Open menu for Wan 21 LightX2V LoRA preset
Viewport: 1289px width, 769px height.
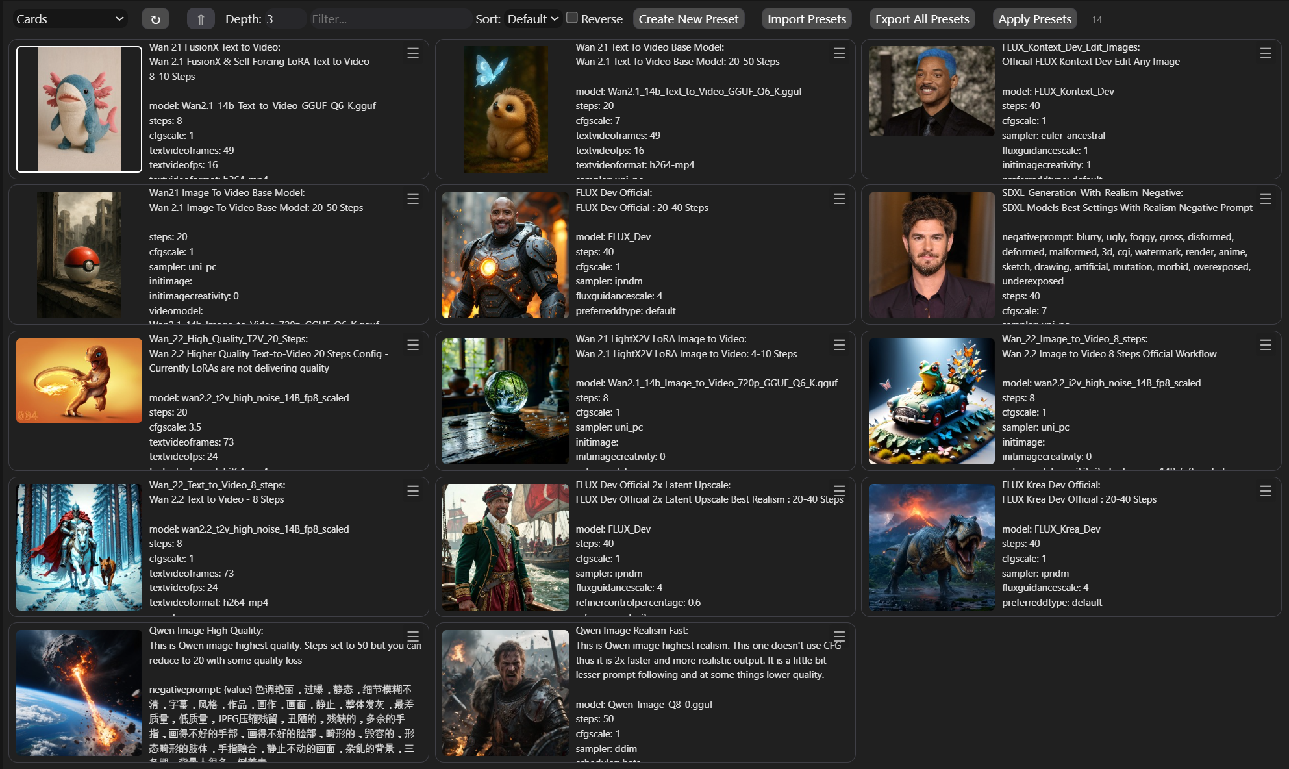[x=839, y=345]
